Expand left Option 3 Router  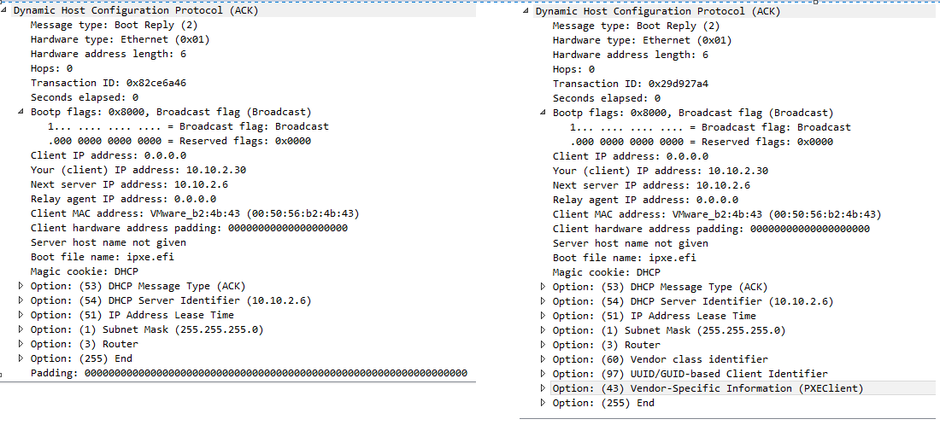(x=21, y=344)
